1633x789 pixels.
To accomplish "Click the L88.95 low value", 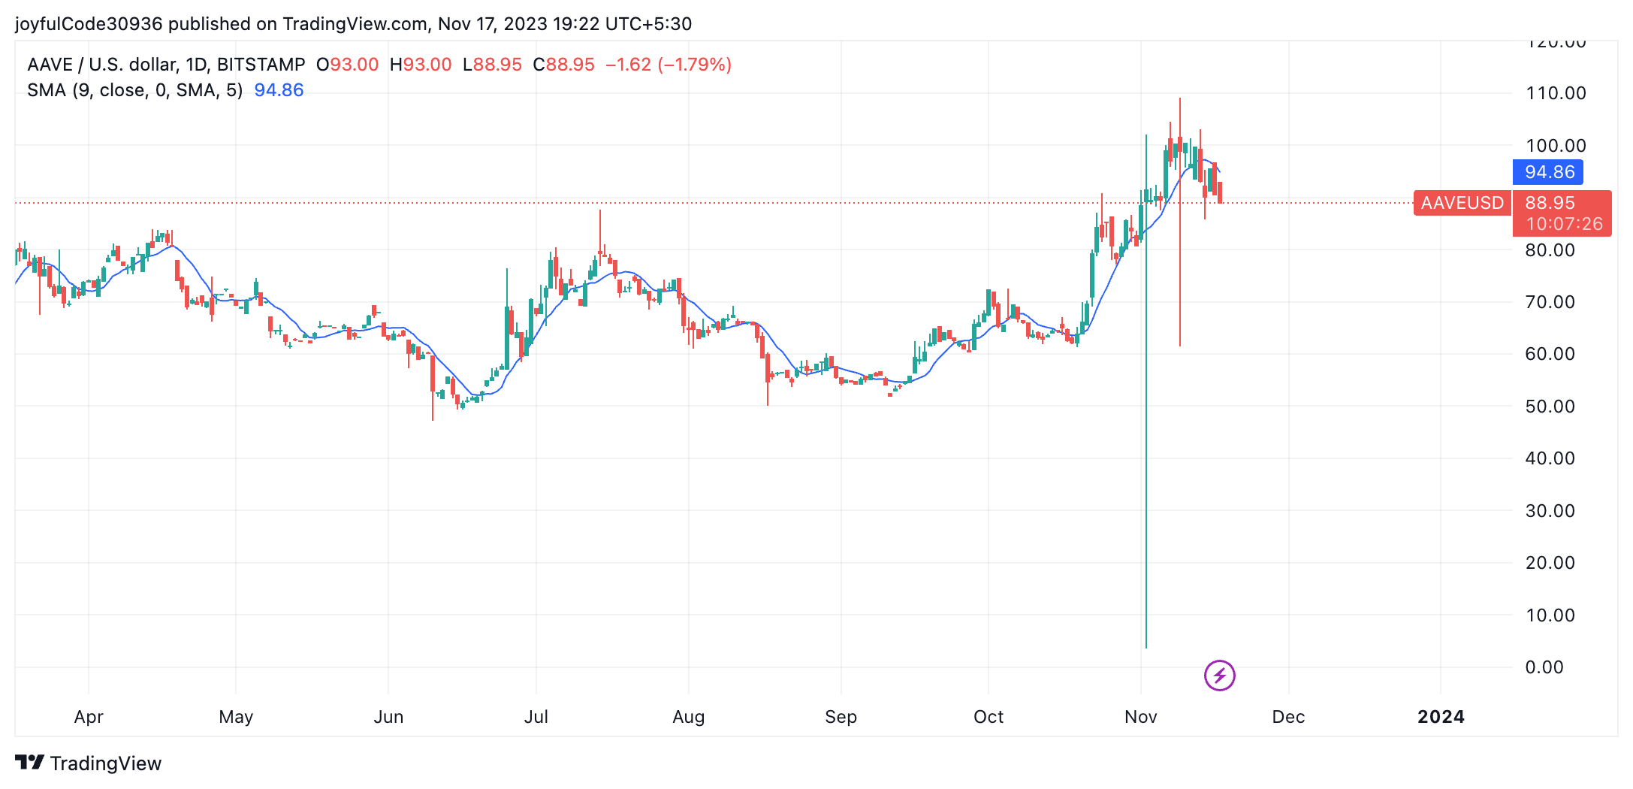I will [x=492, y=65].
